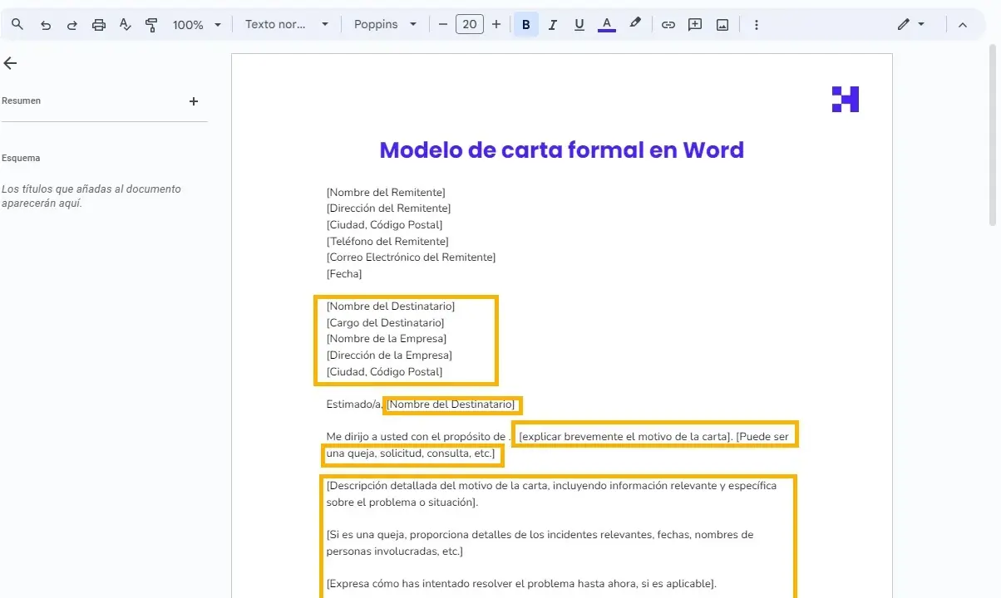Add a summary with the plus icon
Viewport: 1001px width, 598px height.
click(x=194, y=101)
